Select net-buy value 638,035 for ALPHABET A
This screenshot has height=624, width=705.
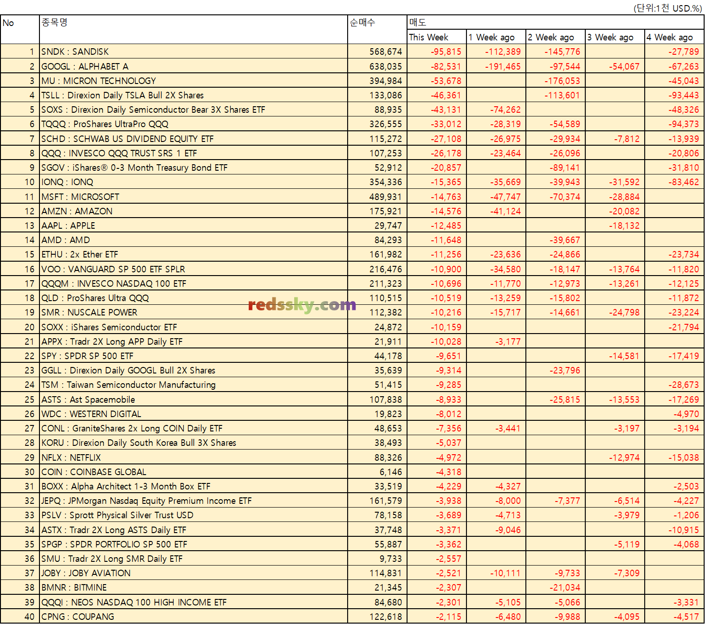tap(386, 66)
